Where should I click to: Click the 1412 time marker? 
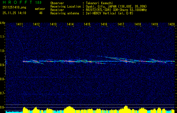point(37,24)
